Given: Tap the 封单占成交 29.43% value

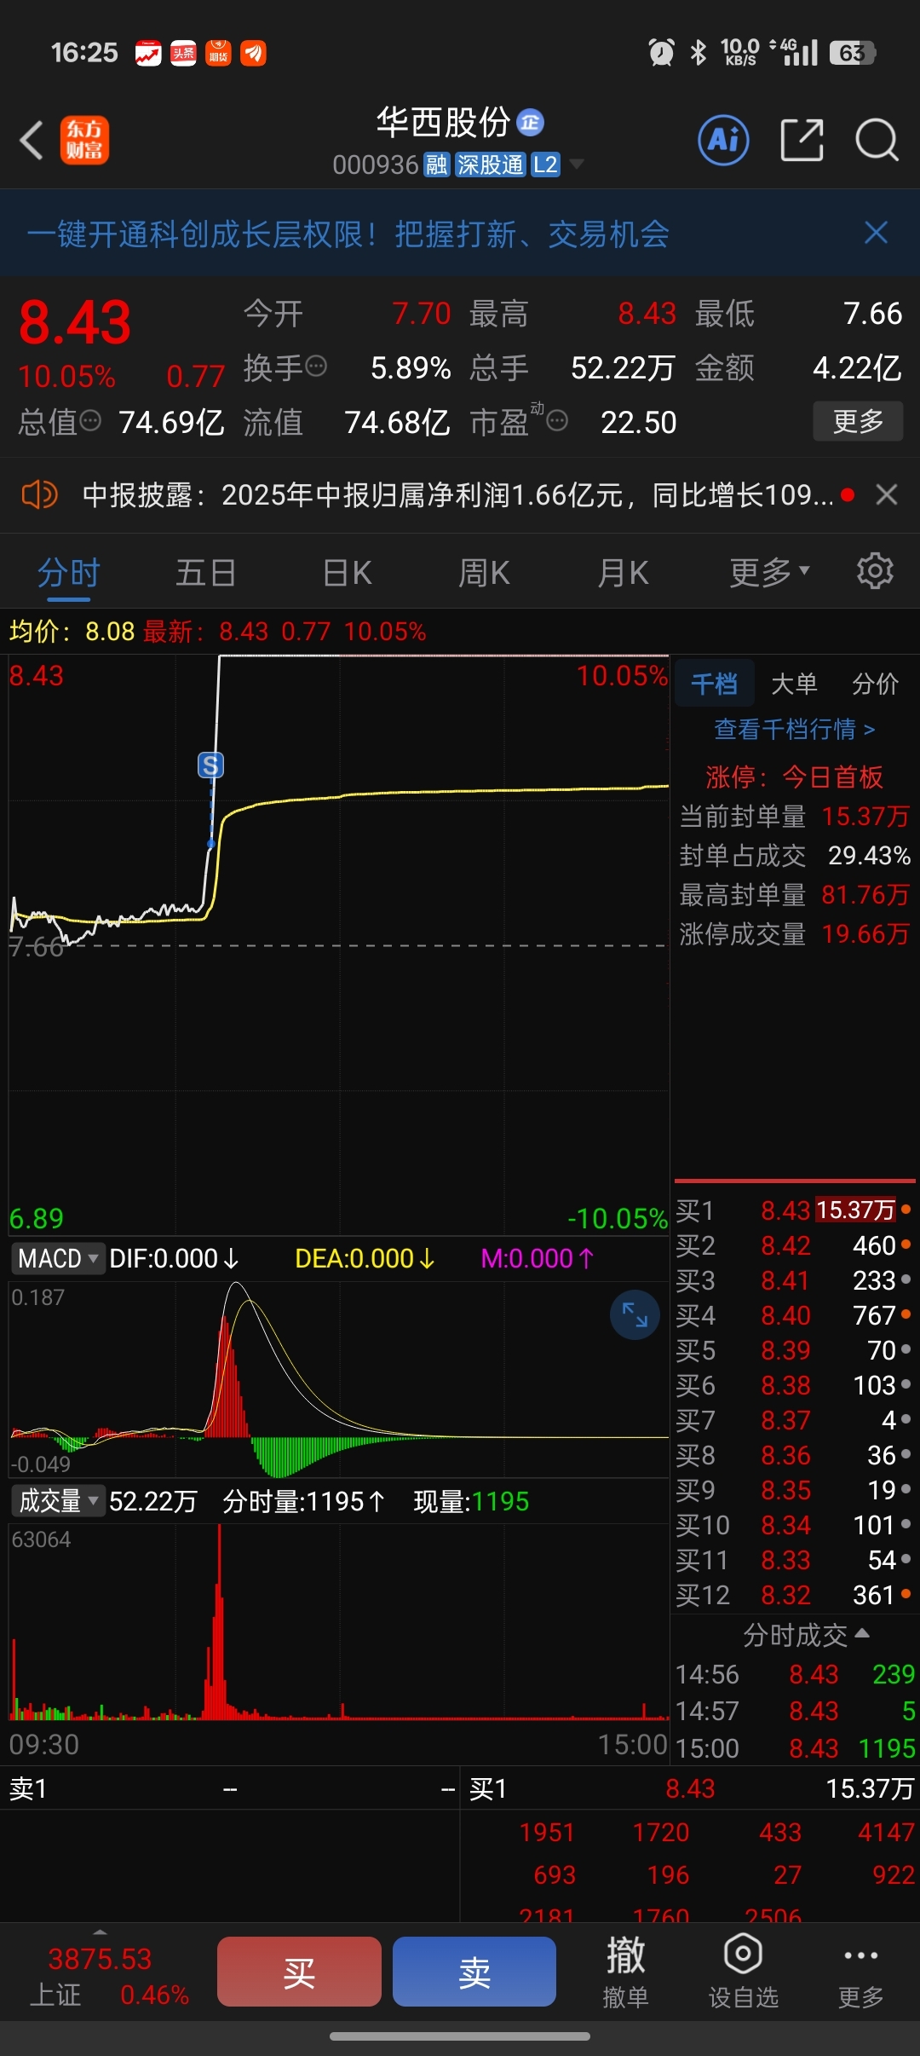Looking at the screenshot, I should click(869, 855).
